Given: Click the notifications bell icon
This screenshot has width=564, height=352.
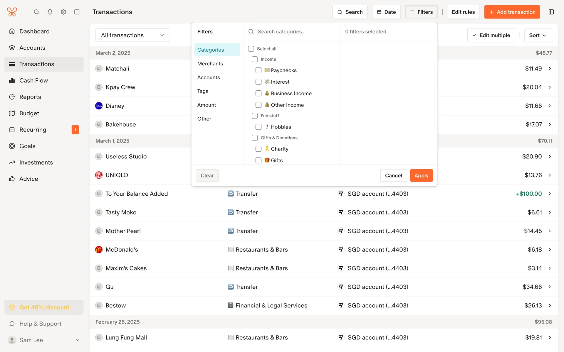Looking at the screenshot, I should pos(50,12).
